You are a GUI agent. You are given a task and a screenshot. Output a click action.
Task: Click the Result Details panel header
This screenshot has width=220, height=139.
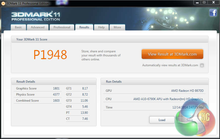coord(54,82)
